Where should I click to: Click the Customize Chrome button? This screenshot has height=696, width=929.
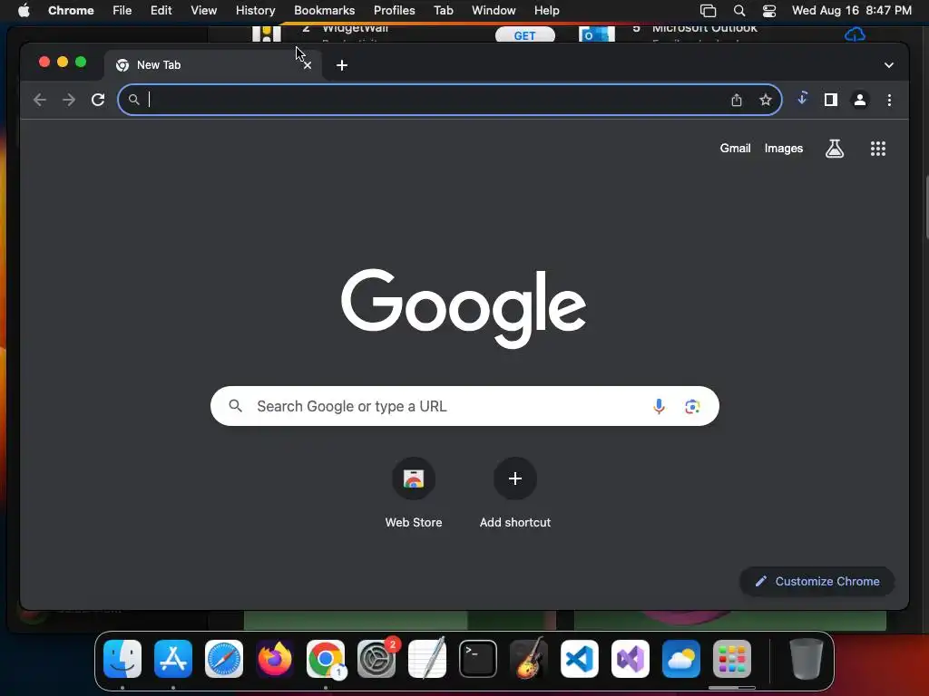[x=817, y=581]
